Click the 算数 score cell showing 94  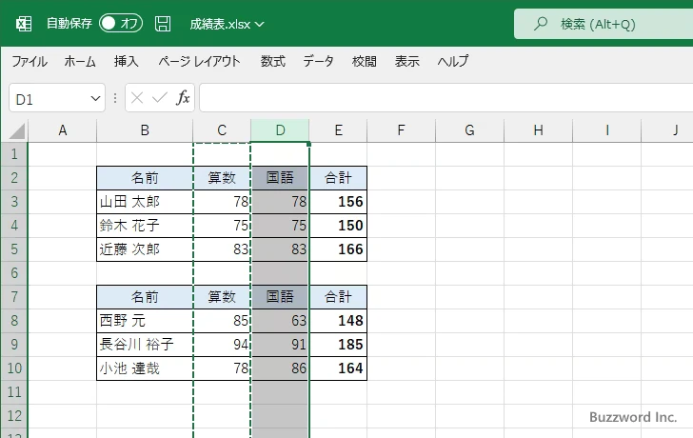tap(222, 345)
